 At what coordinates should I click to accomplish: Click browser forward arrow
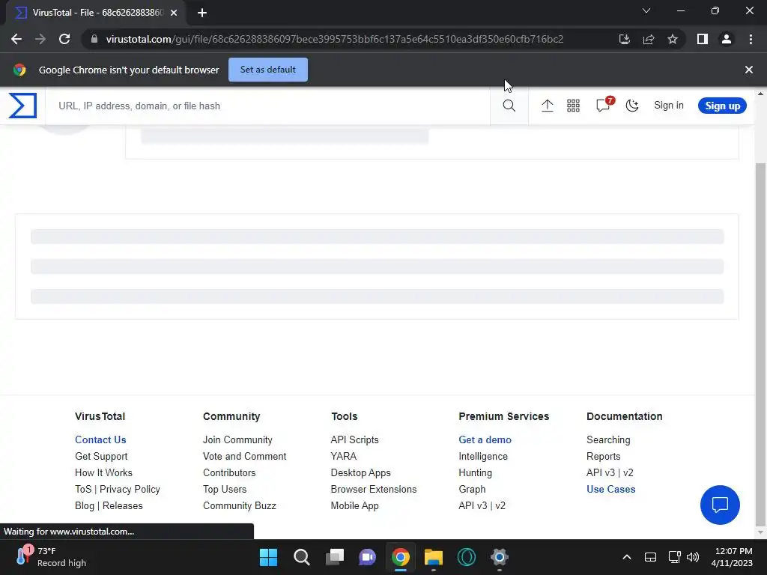(40, 39)
